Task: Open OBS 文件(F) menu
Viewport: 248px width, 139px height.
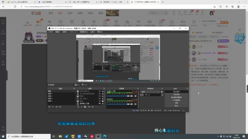Action: coord(51,32)
